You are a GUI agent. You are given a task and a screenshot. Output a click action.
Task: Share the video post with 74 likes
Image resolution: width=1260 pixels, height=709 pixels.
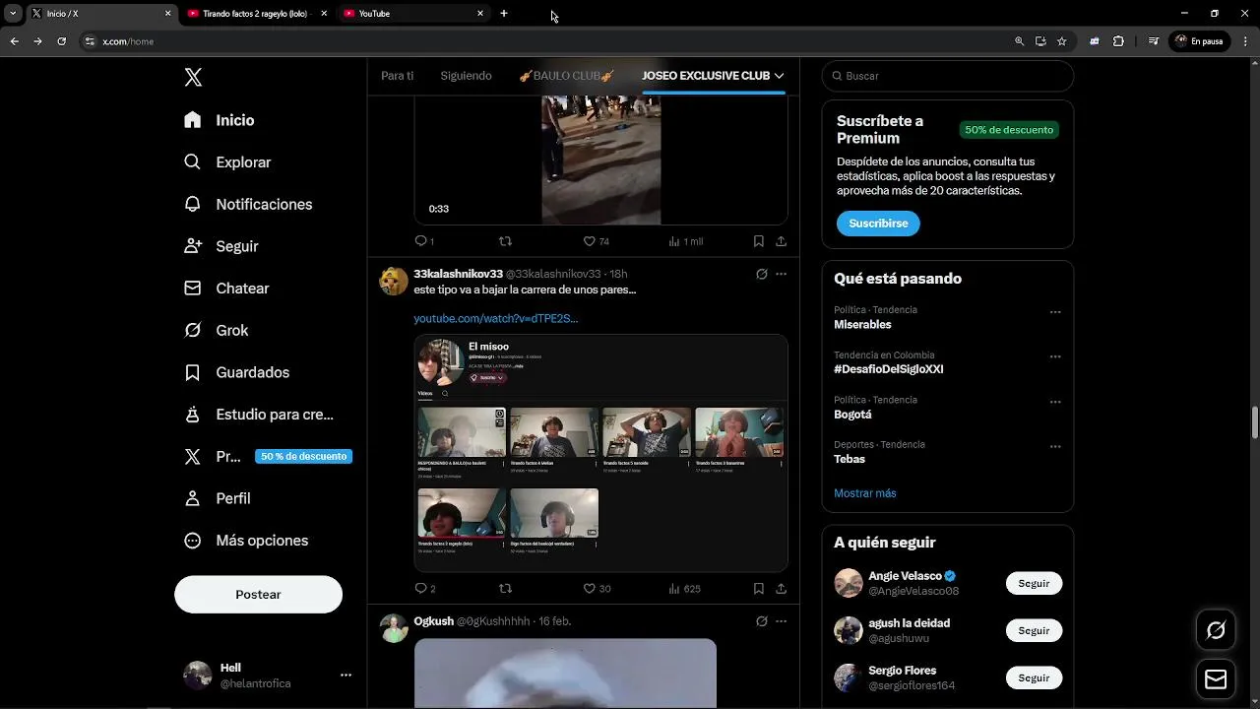pos(781,241)
